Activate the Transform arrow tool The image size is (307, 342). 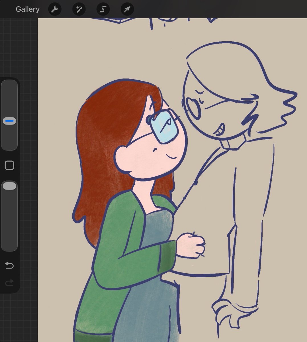(x=127, y=9)
